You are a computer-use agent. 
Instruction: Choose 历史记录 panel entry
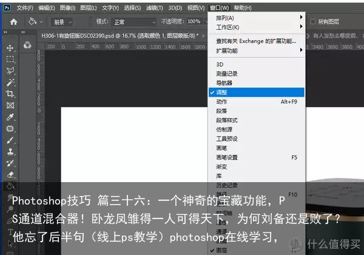point(257,185)
